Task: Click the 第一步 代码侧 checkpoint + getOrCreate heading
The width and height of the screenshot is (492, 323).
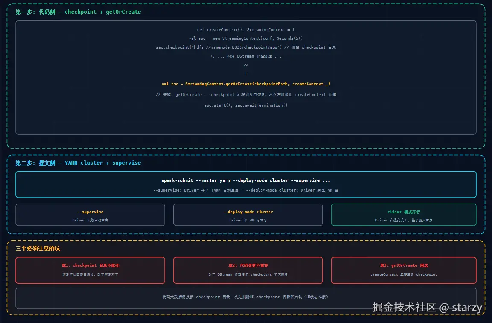Action: (x=78, y=12)
